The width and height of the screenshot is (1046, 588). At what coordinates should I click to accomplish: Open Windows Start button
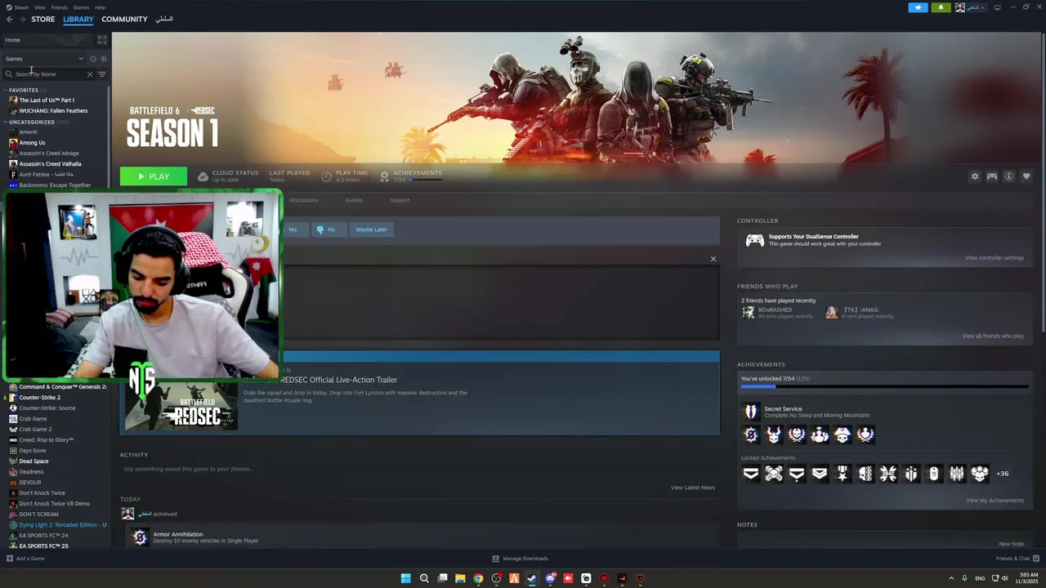point(406,578)
